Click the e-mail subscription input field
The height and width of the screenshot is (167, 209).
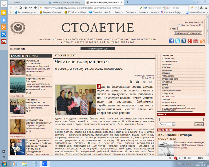coord(189,29)
